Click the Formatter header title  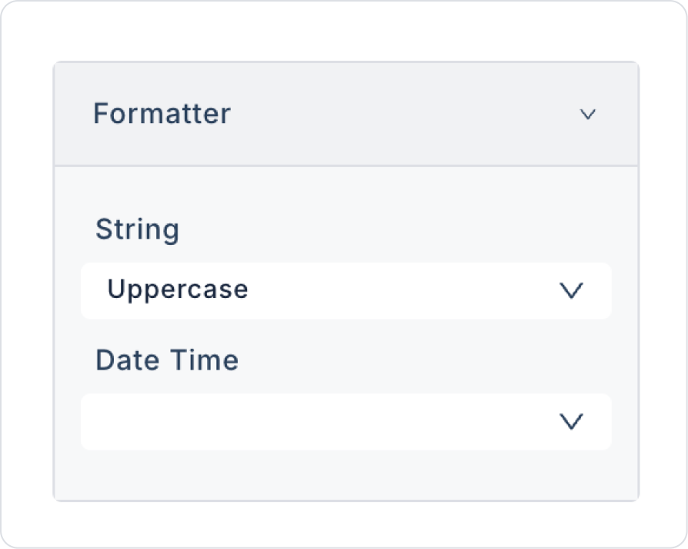162,114
